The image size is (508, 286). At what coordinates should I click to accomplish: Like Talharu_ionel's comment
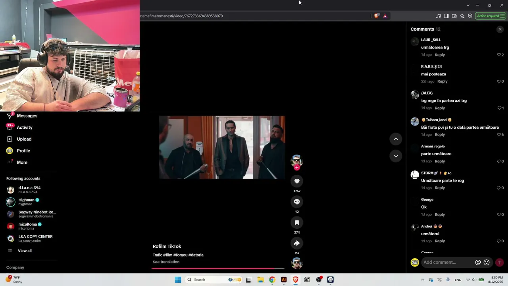pos(499,135)
